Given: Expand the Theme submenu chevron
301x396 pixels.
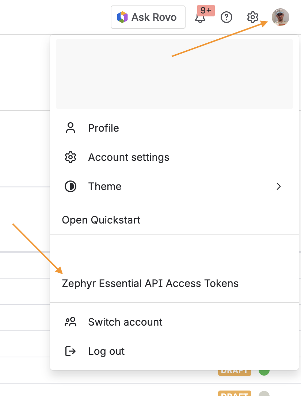Looking at the screenshot, I should coord(279,186).
